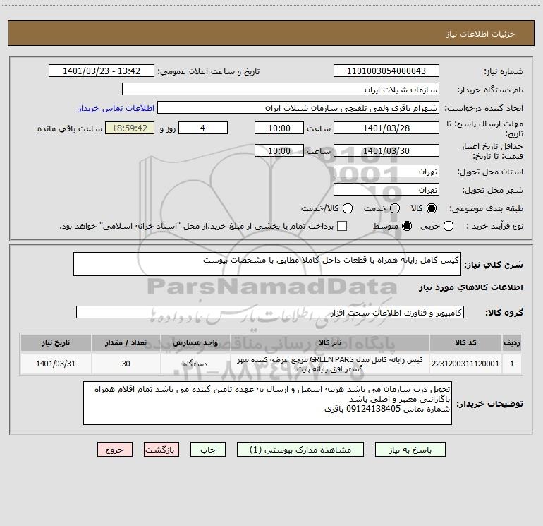Click the buyer notes text area
Viewport: 543px width, 526px height.
coord(267,403)
